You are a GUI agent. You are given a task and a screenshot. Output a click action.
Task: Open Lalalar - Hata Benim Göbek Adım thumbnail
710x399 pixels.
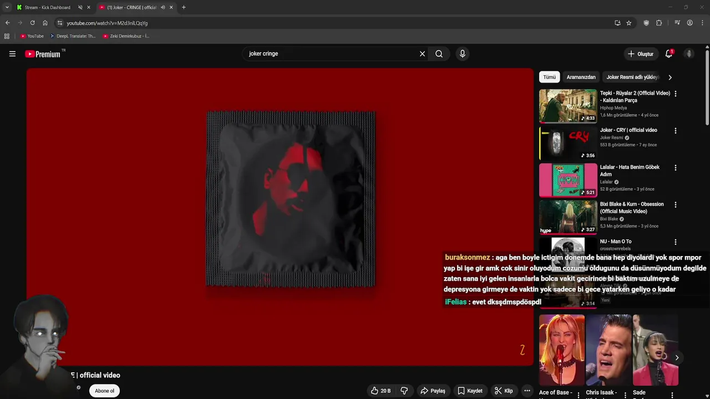click(568, 180)
